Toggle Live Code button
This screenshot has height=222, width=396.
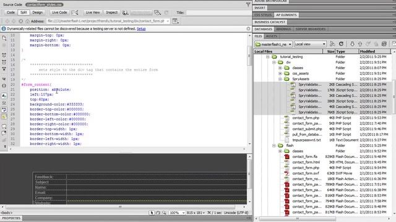[59, 12]
